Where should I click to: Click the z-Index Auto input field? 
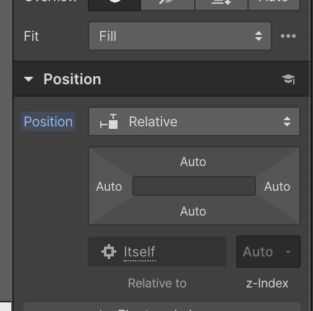click(x=268, y=252)
